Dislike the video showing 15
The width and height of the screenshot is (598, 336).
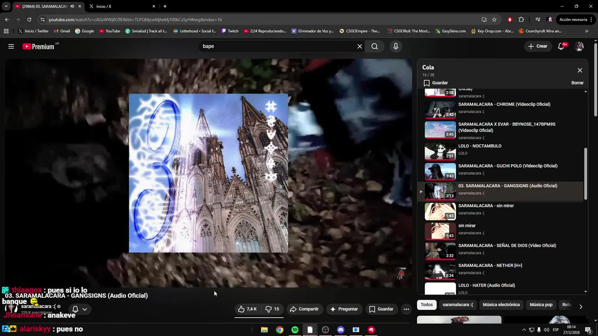click(272, 309)
